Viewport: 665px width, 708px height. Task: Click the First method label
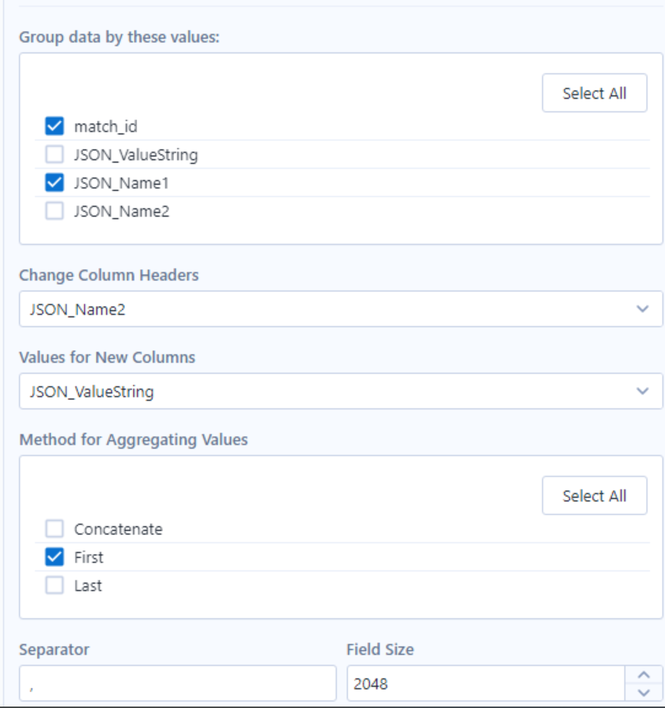click(x=89, y=557)
